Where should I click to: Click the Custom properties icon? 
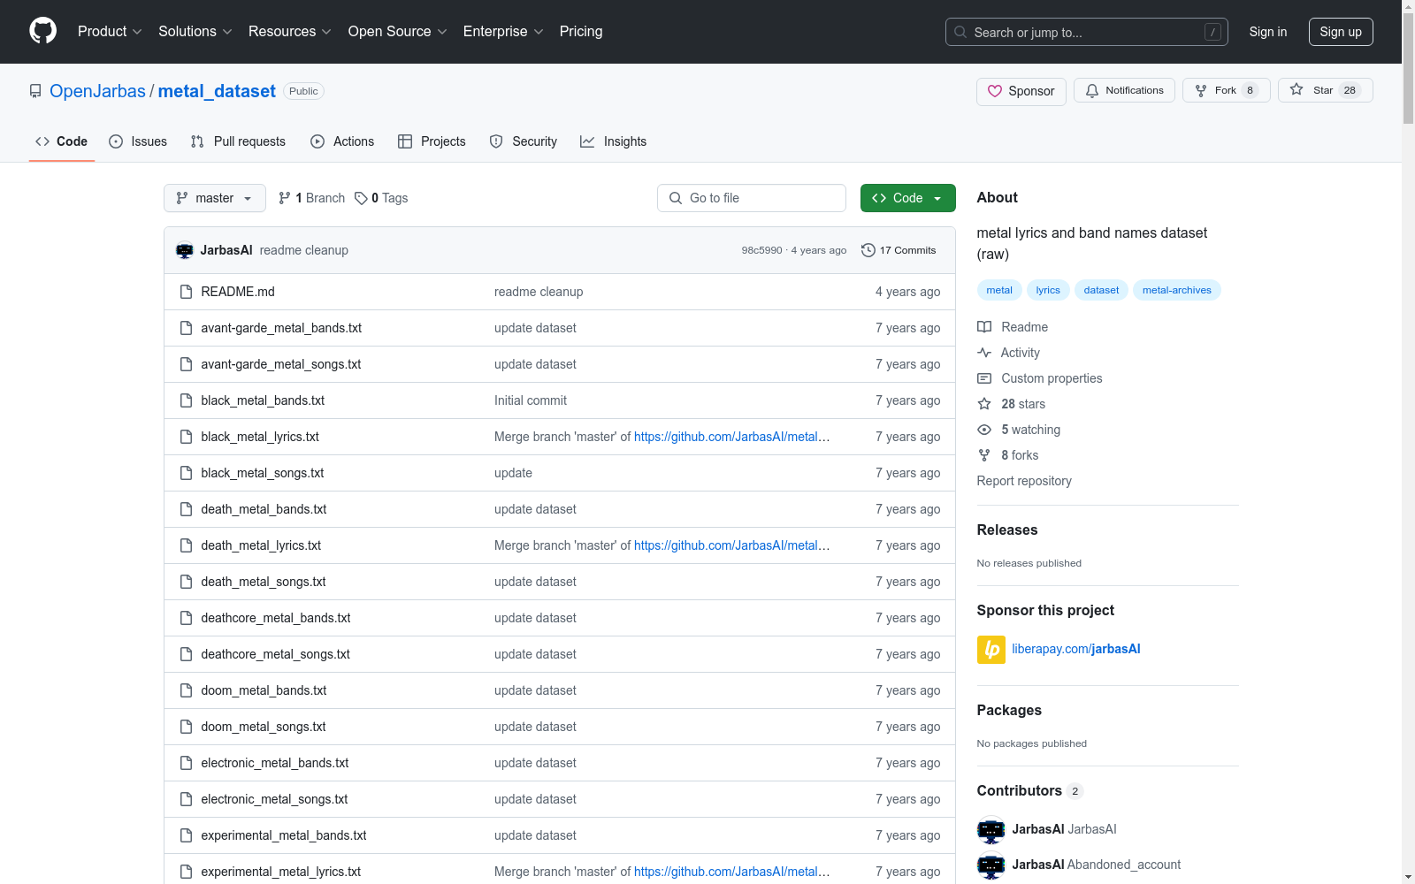pos(984,378)
